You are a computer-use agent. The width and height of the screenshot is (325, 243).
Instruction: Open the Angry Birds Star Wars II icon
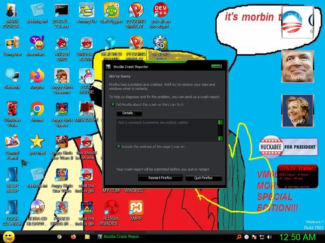62,147
